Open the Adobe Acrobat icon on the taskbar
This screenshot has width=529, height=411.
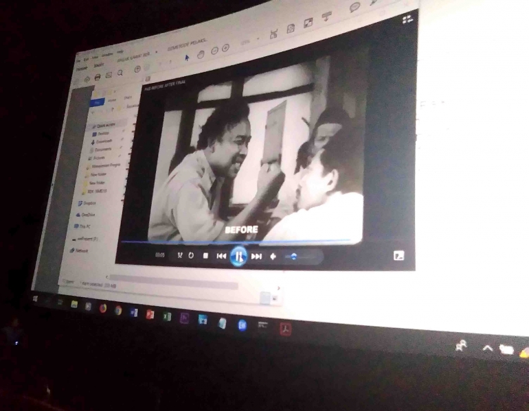coord(285,329)
